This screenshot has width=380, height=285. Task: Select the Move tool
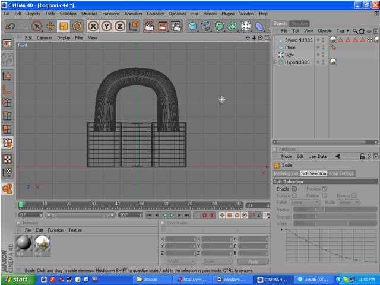[x=50, y=26]
